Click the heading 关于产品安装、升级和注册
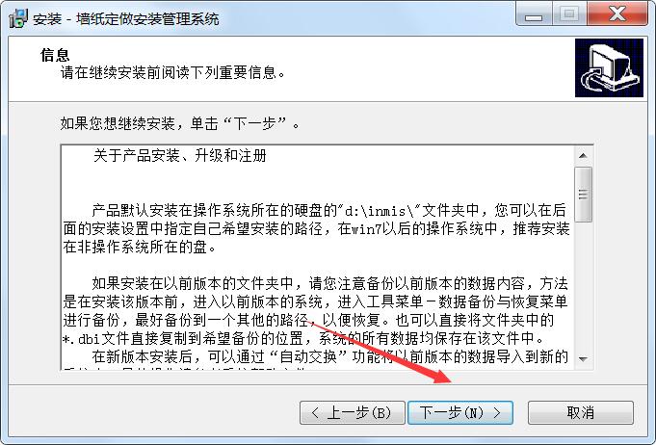 click(x=180, y=156)
